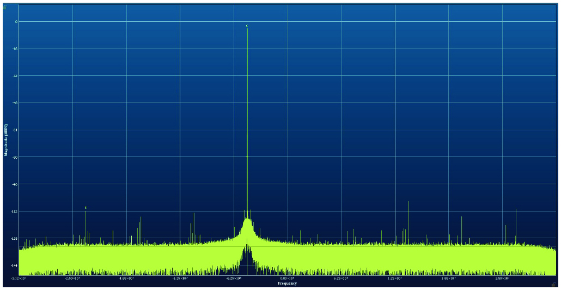
Task: Click the tallest spur right of 1.25×10⁷
Action: coord(408,203)
